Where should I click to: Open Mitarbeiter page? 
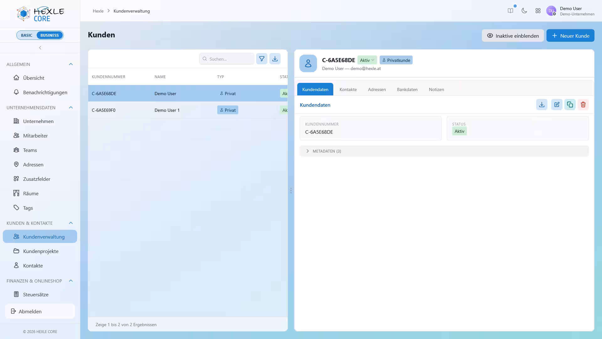click(40, 136)
